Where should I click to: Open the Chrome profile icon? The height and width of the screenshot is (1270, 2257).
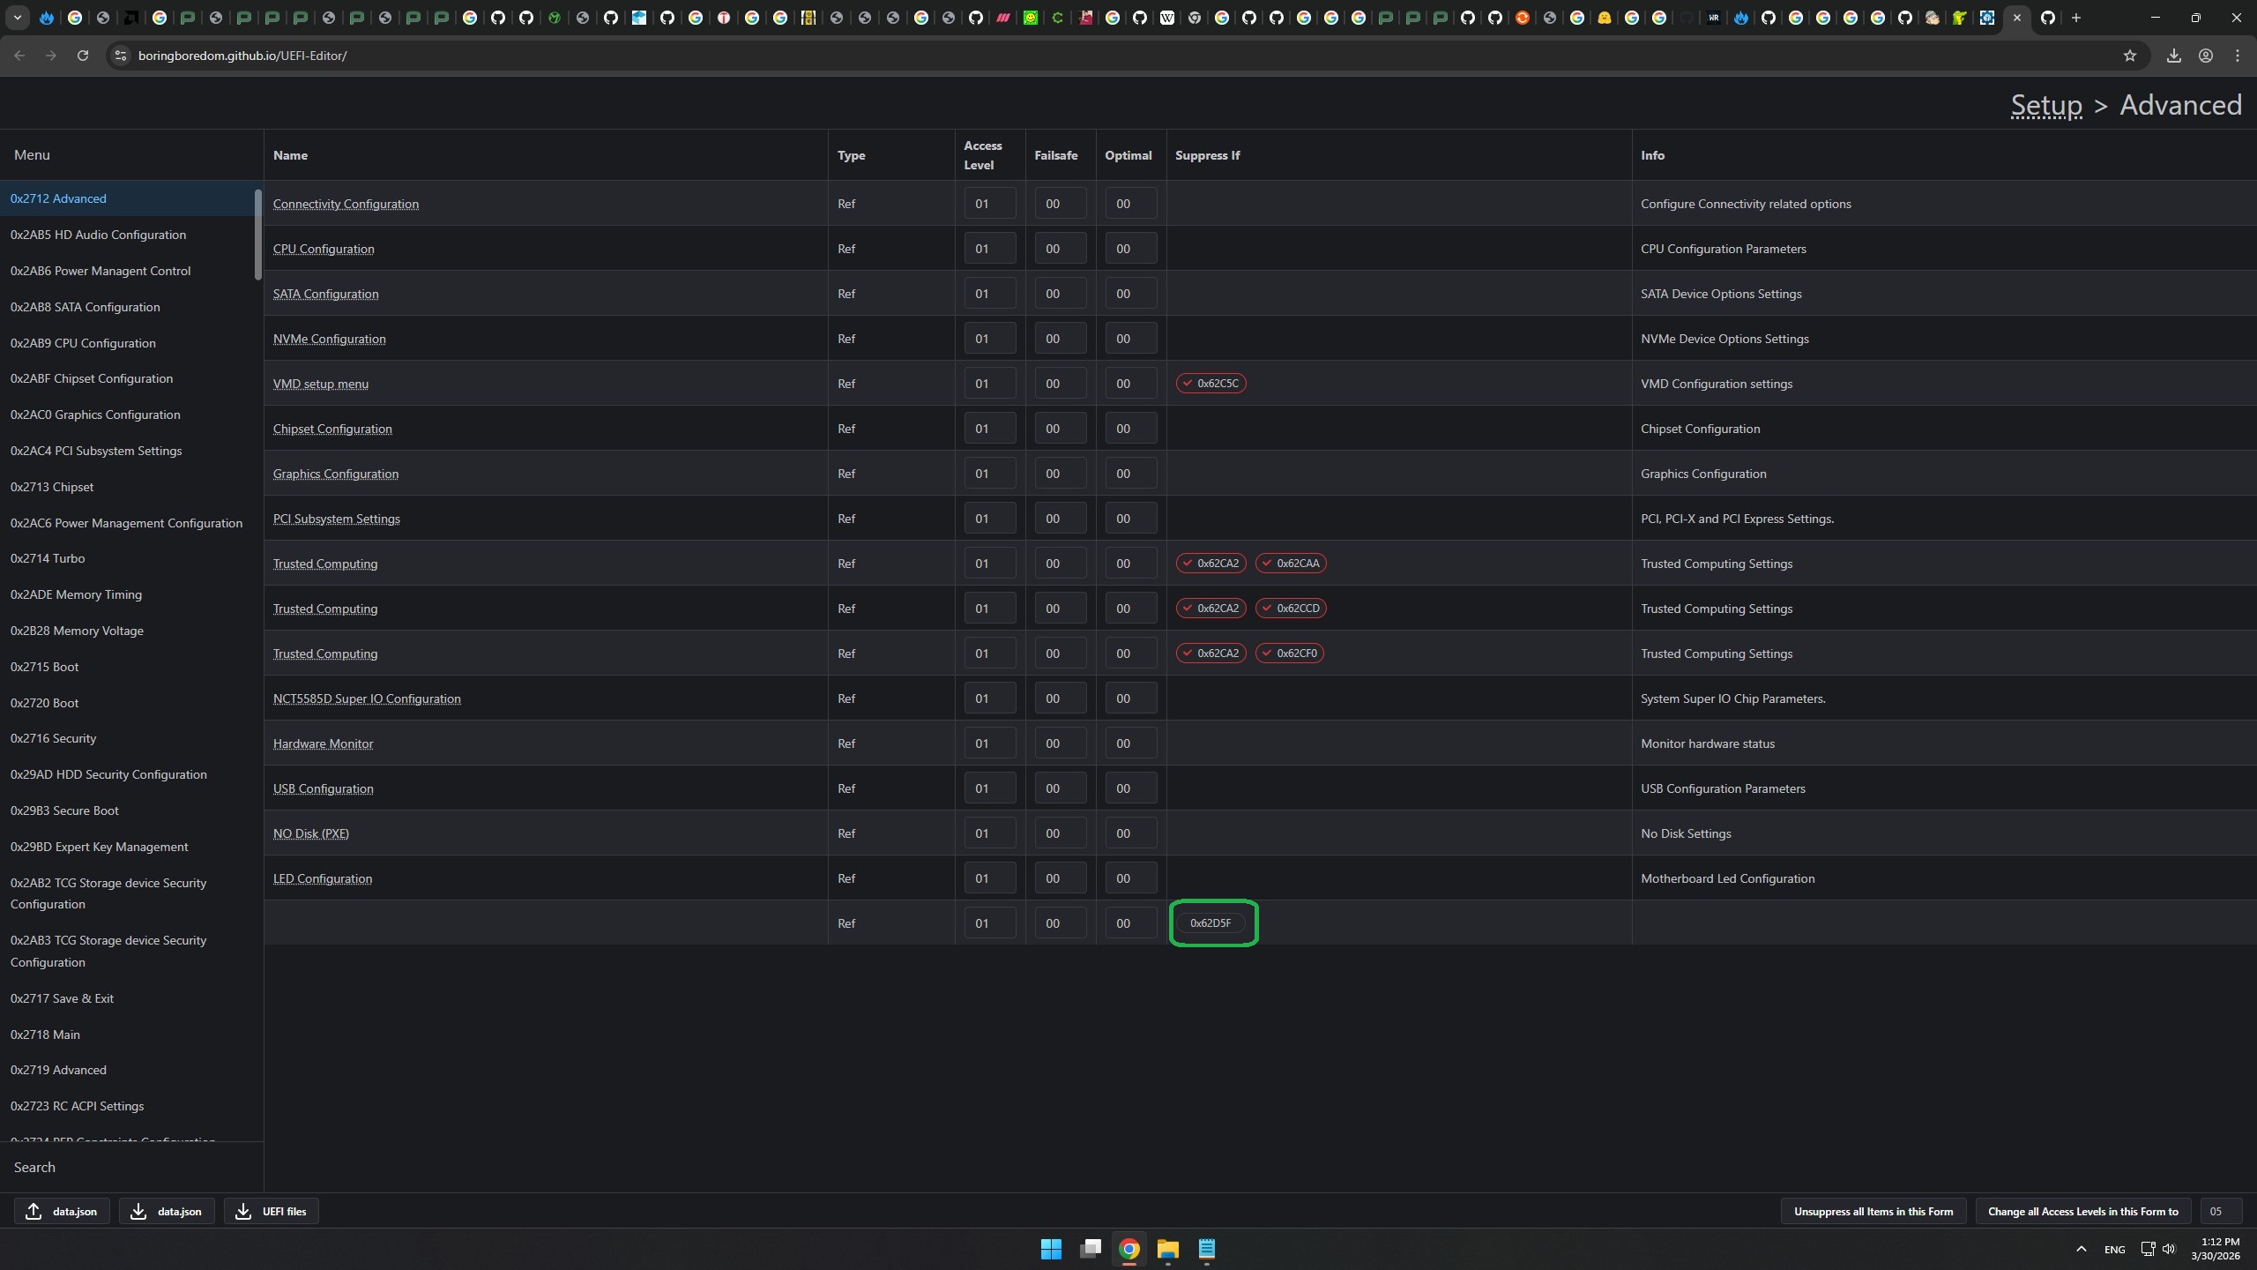pyautogui.click(x=2205, y=56)
